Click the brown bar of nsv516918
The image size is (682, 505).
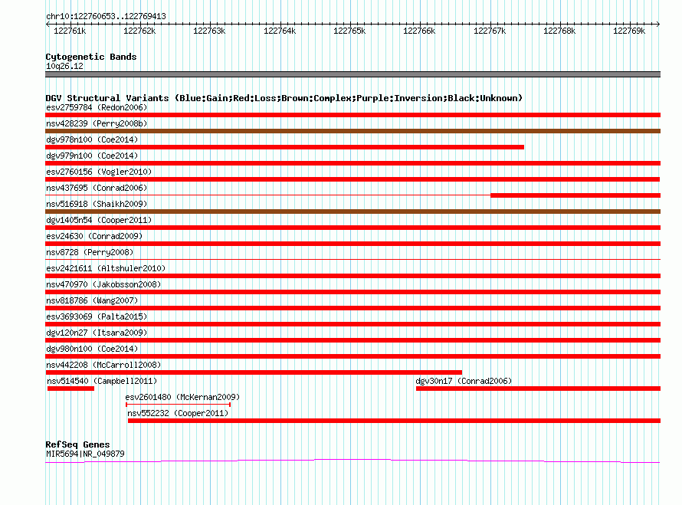click(352, 212)
